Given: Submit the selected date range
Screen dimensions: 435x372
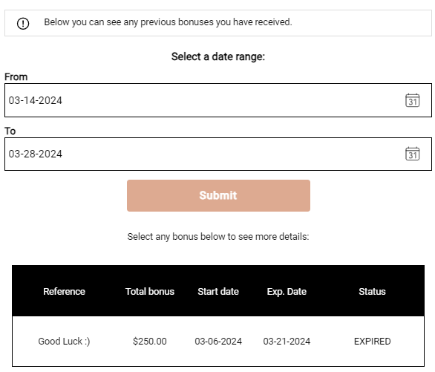Looking at the screenshot, I should (218, 195).
